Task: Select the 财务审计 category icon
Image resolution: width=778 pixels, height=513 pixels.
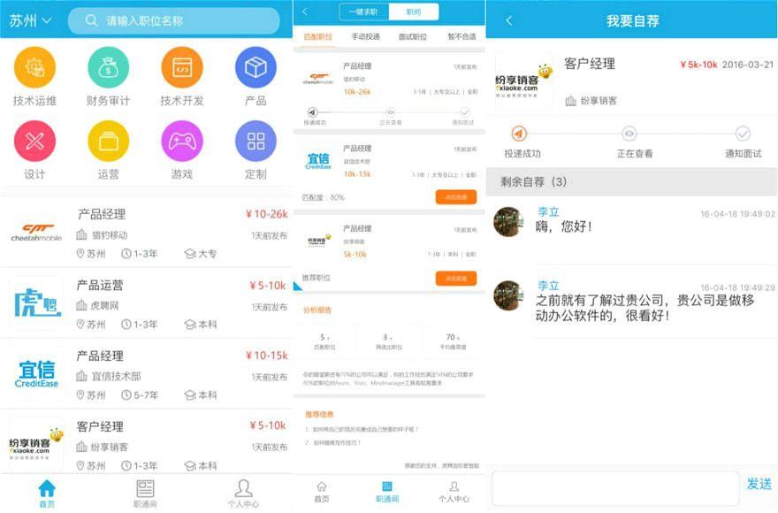Action: click(x=109, y=67)
